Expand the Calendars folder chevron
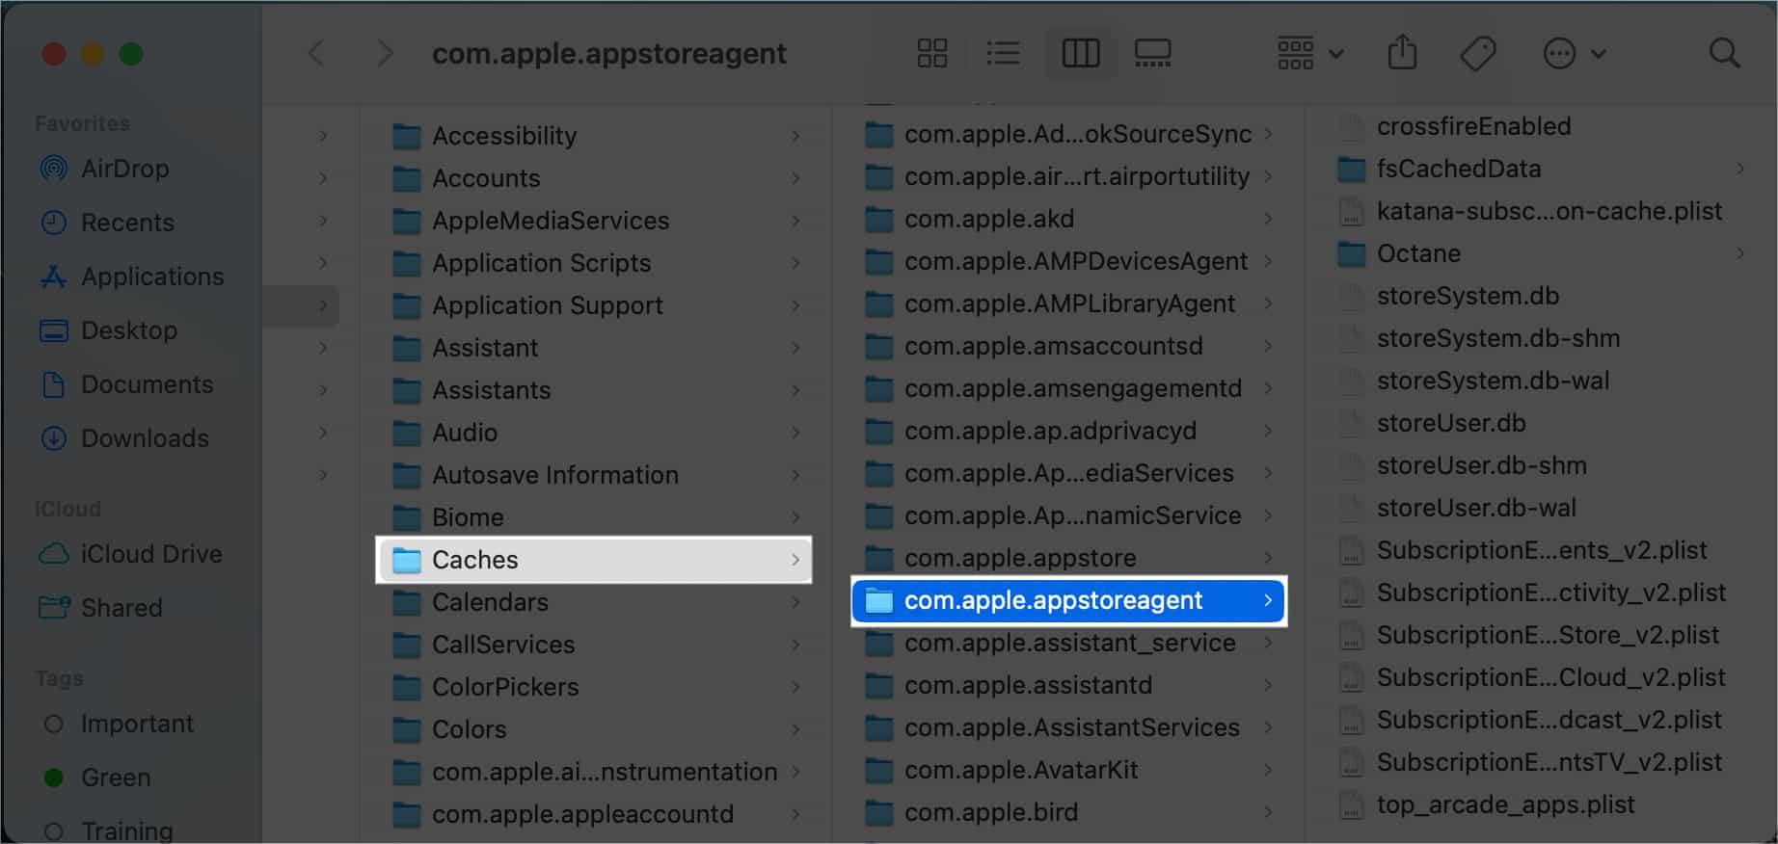 (795, 602)
